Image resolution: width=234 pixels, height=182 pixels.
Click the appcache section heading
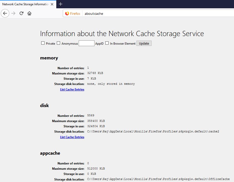tap(50, 153)
